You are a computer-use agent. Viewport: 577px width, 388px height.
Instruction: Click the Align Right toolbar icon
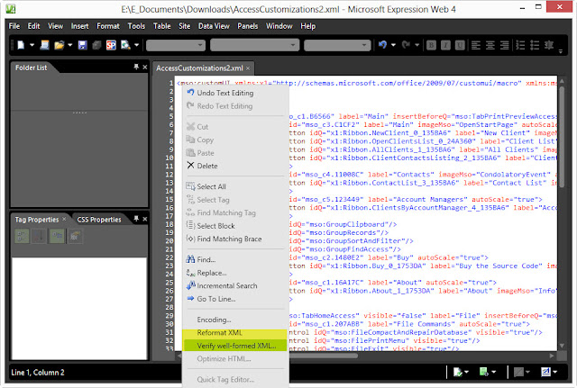[505, 45]
